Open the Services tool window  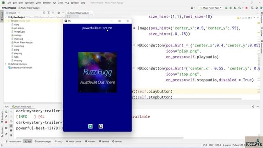click(117, 141)
